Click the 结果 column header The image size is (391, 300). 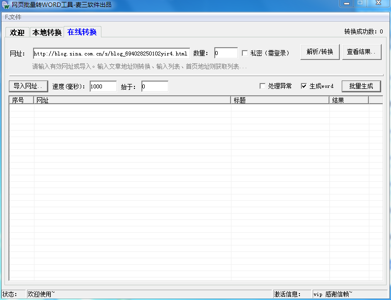[x=349, y=100]
